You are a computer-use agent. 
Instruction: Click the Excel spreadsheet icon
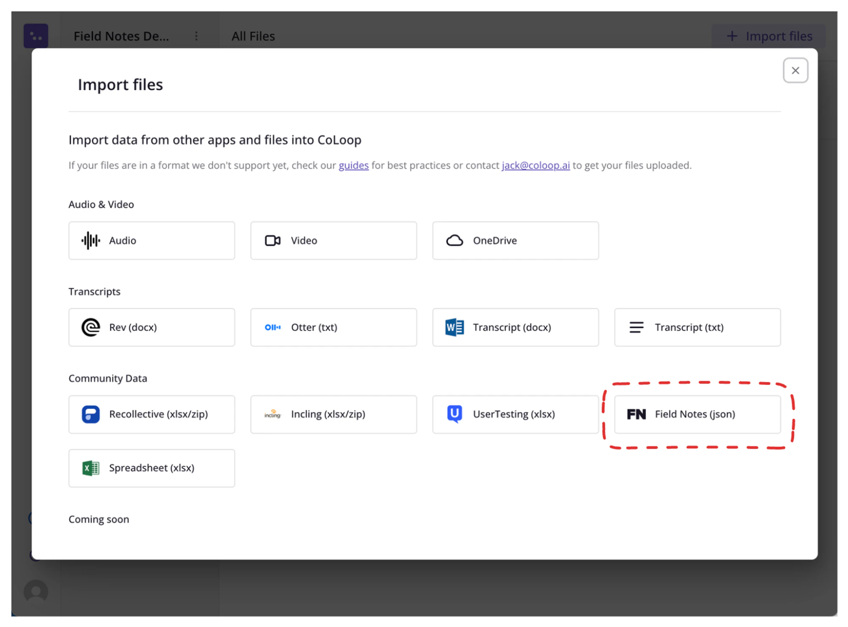[x=90, y=468]
